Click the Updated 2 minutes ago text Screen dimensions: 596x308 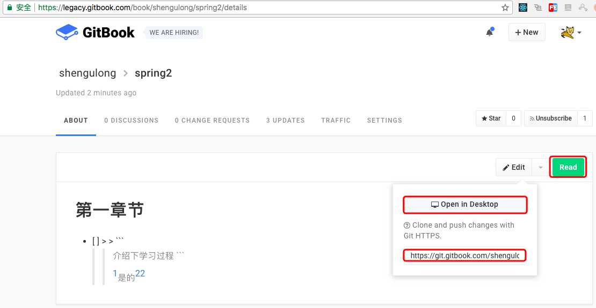(96, 93)
